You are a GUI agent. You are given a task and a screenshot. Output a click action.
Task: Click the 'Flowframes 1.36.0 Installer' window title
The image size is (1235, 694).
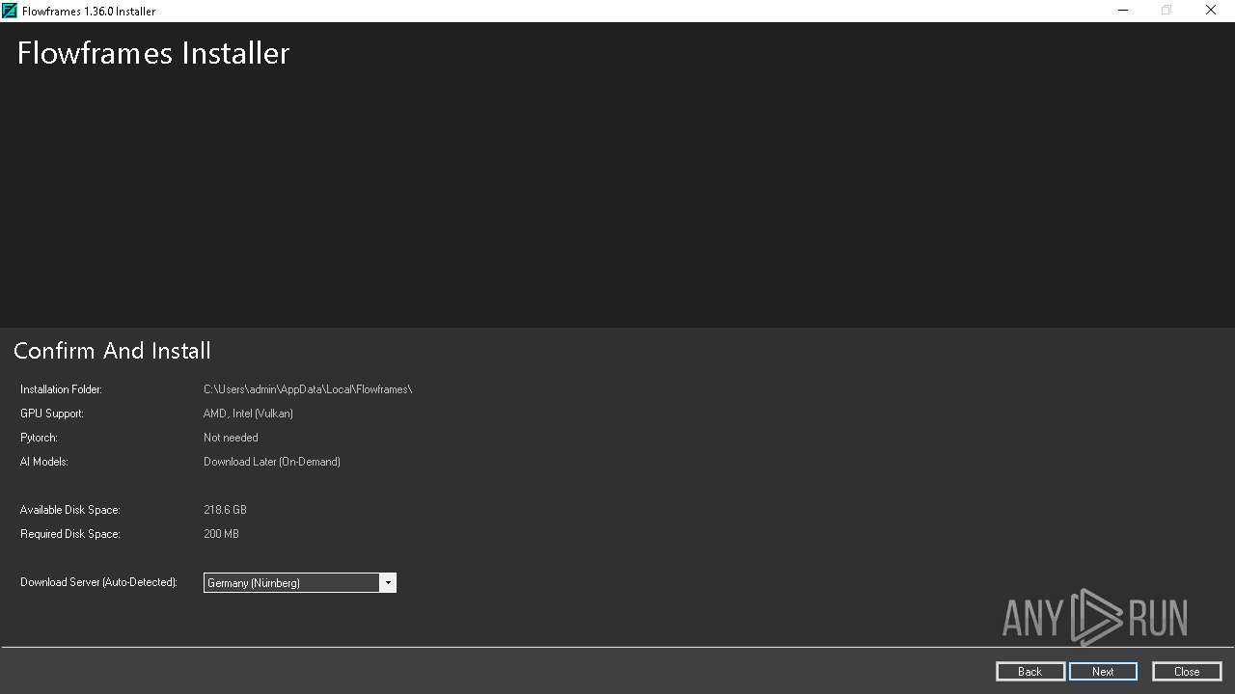89,12
